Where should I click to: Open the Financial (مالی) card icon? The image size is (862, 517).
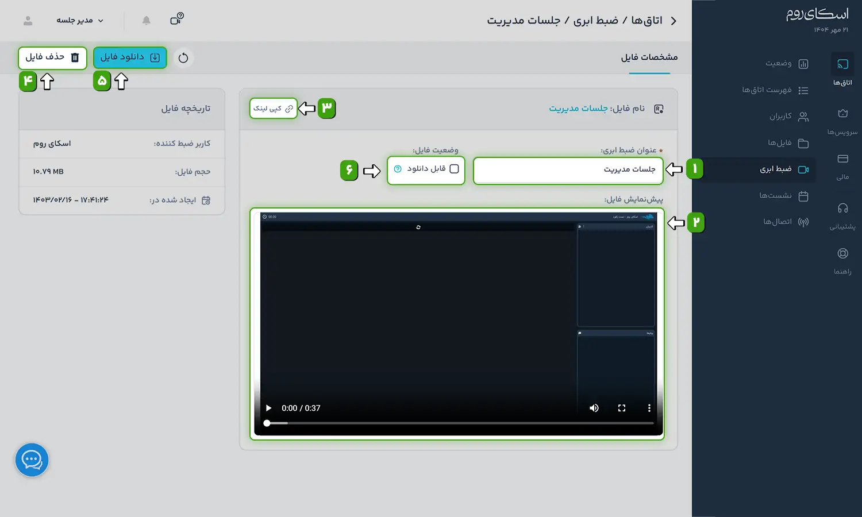click(x=842, y=160)
